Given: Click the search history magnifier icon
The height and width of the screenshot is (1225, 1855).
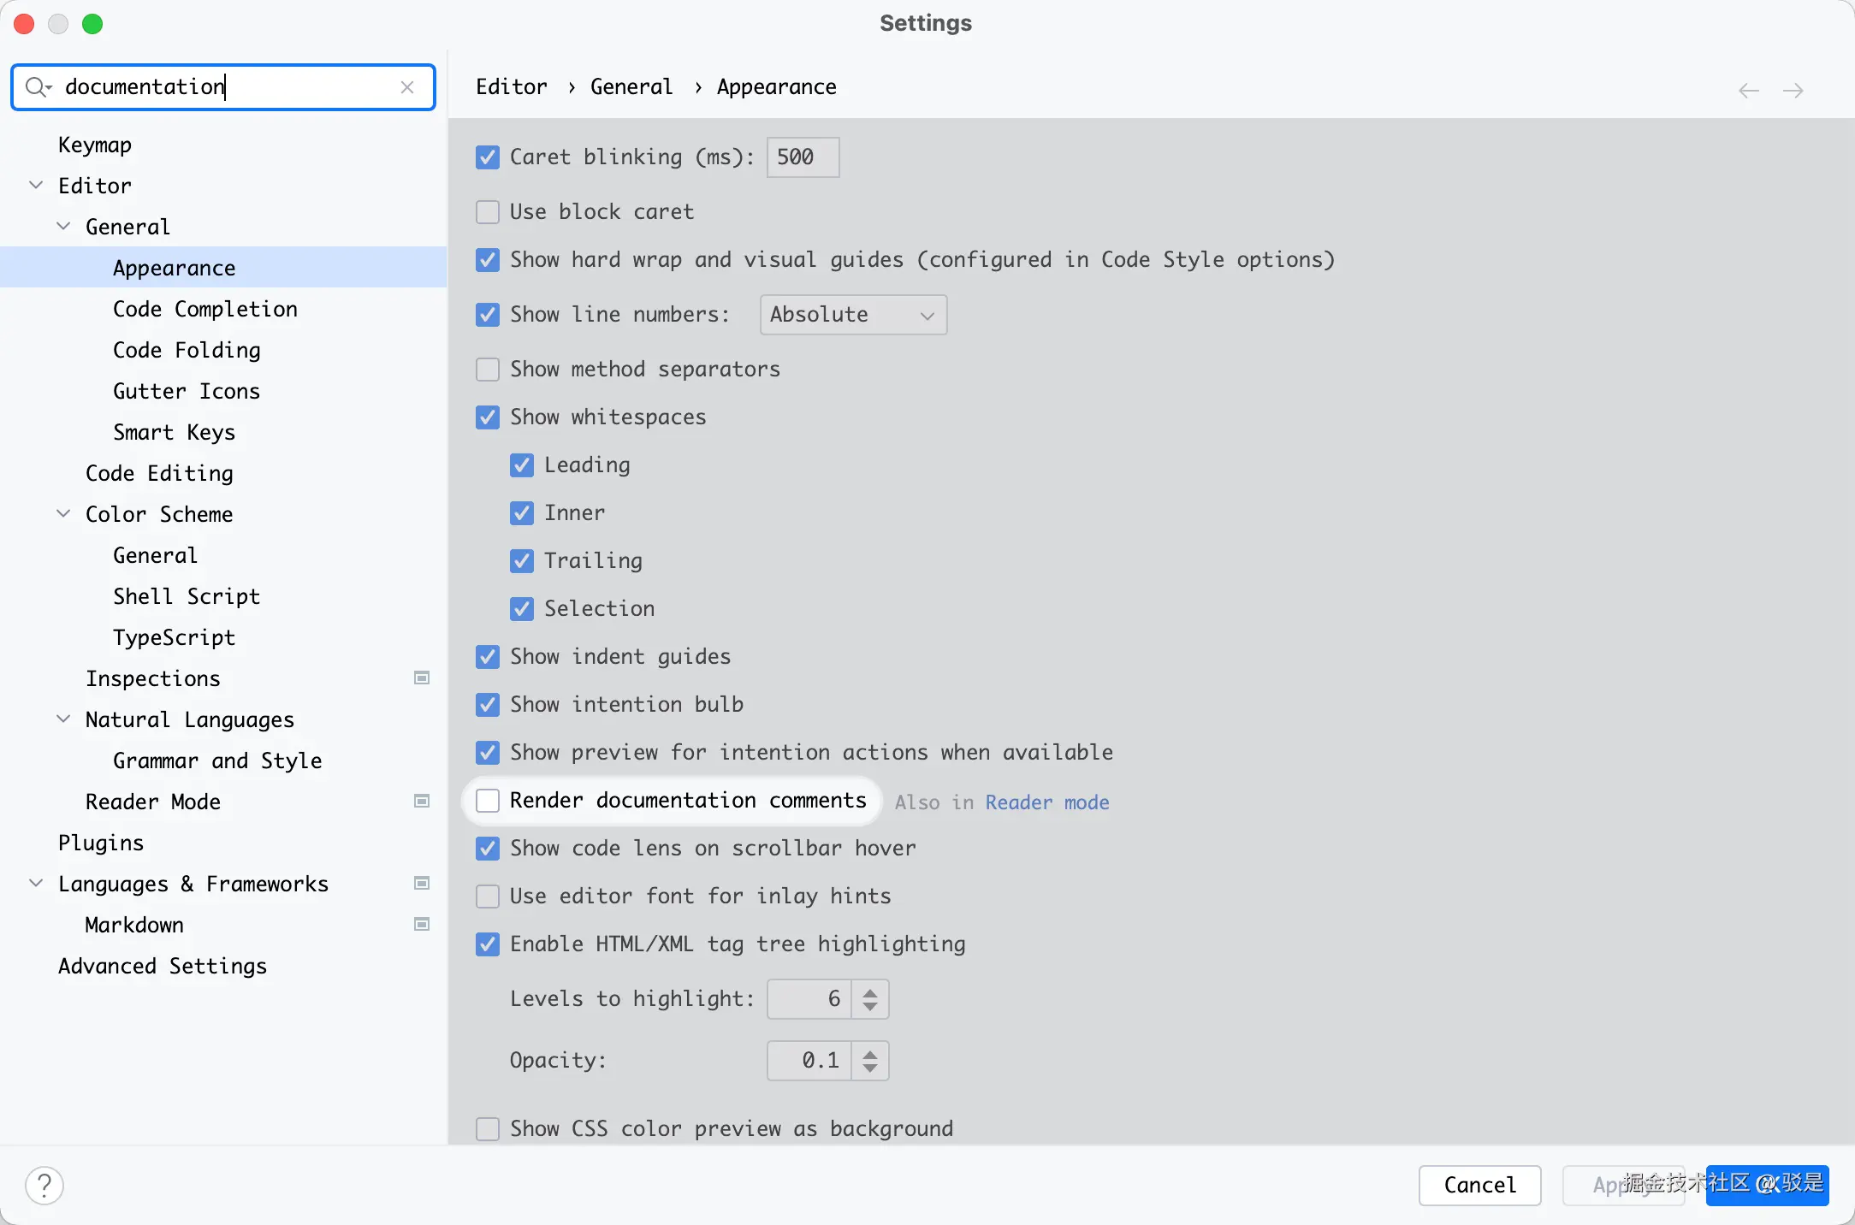Looking at the screenshot, I should point(38,87).
